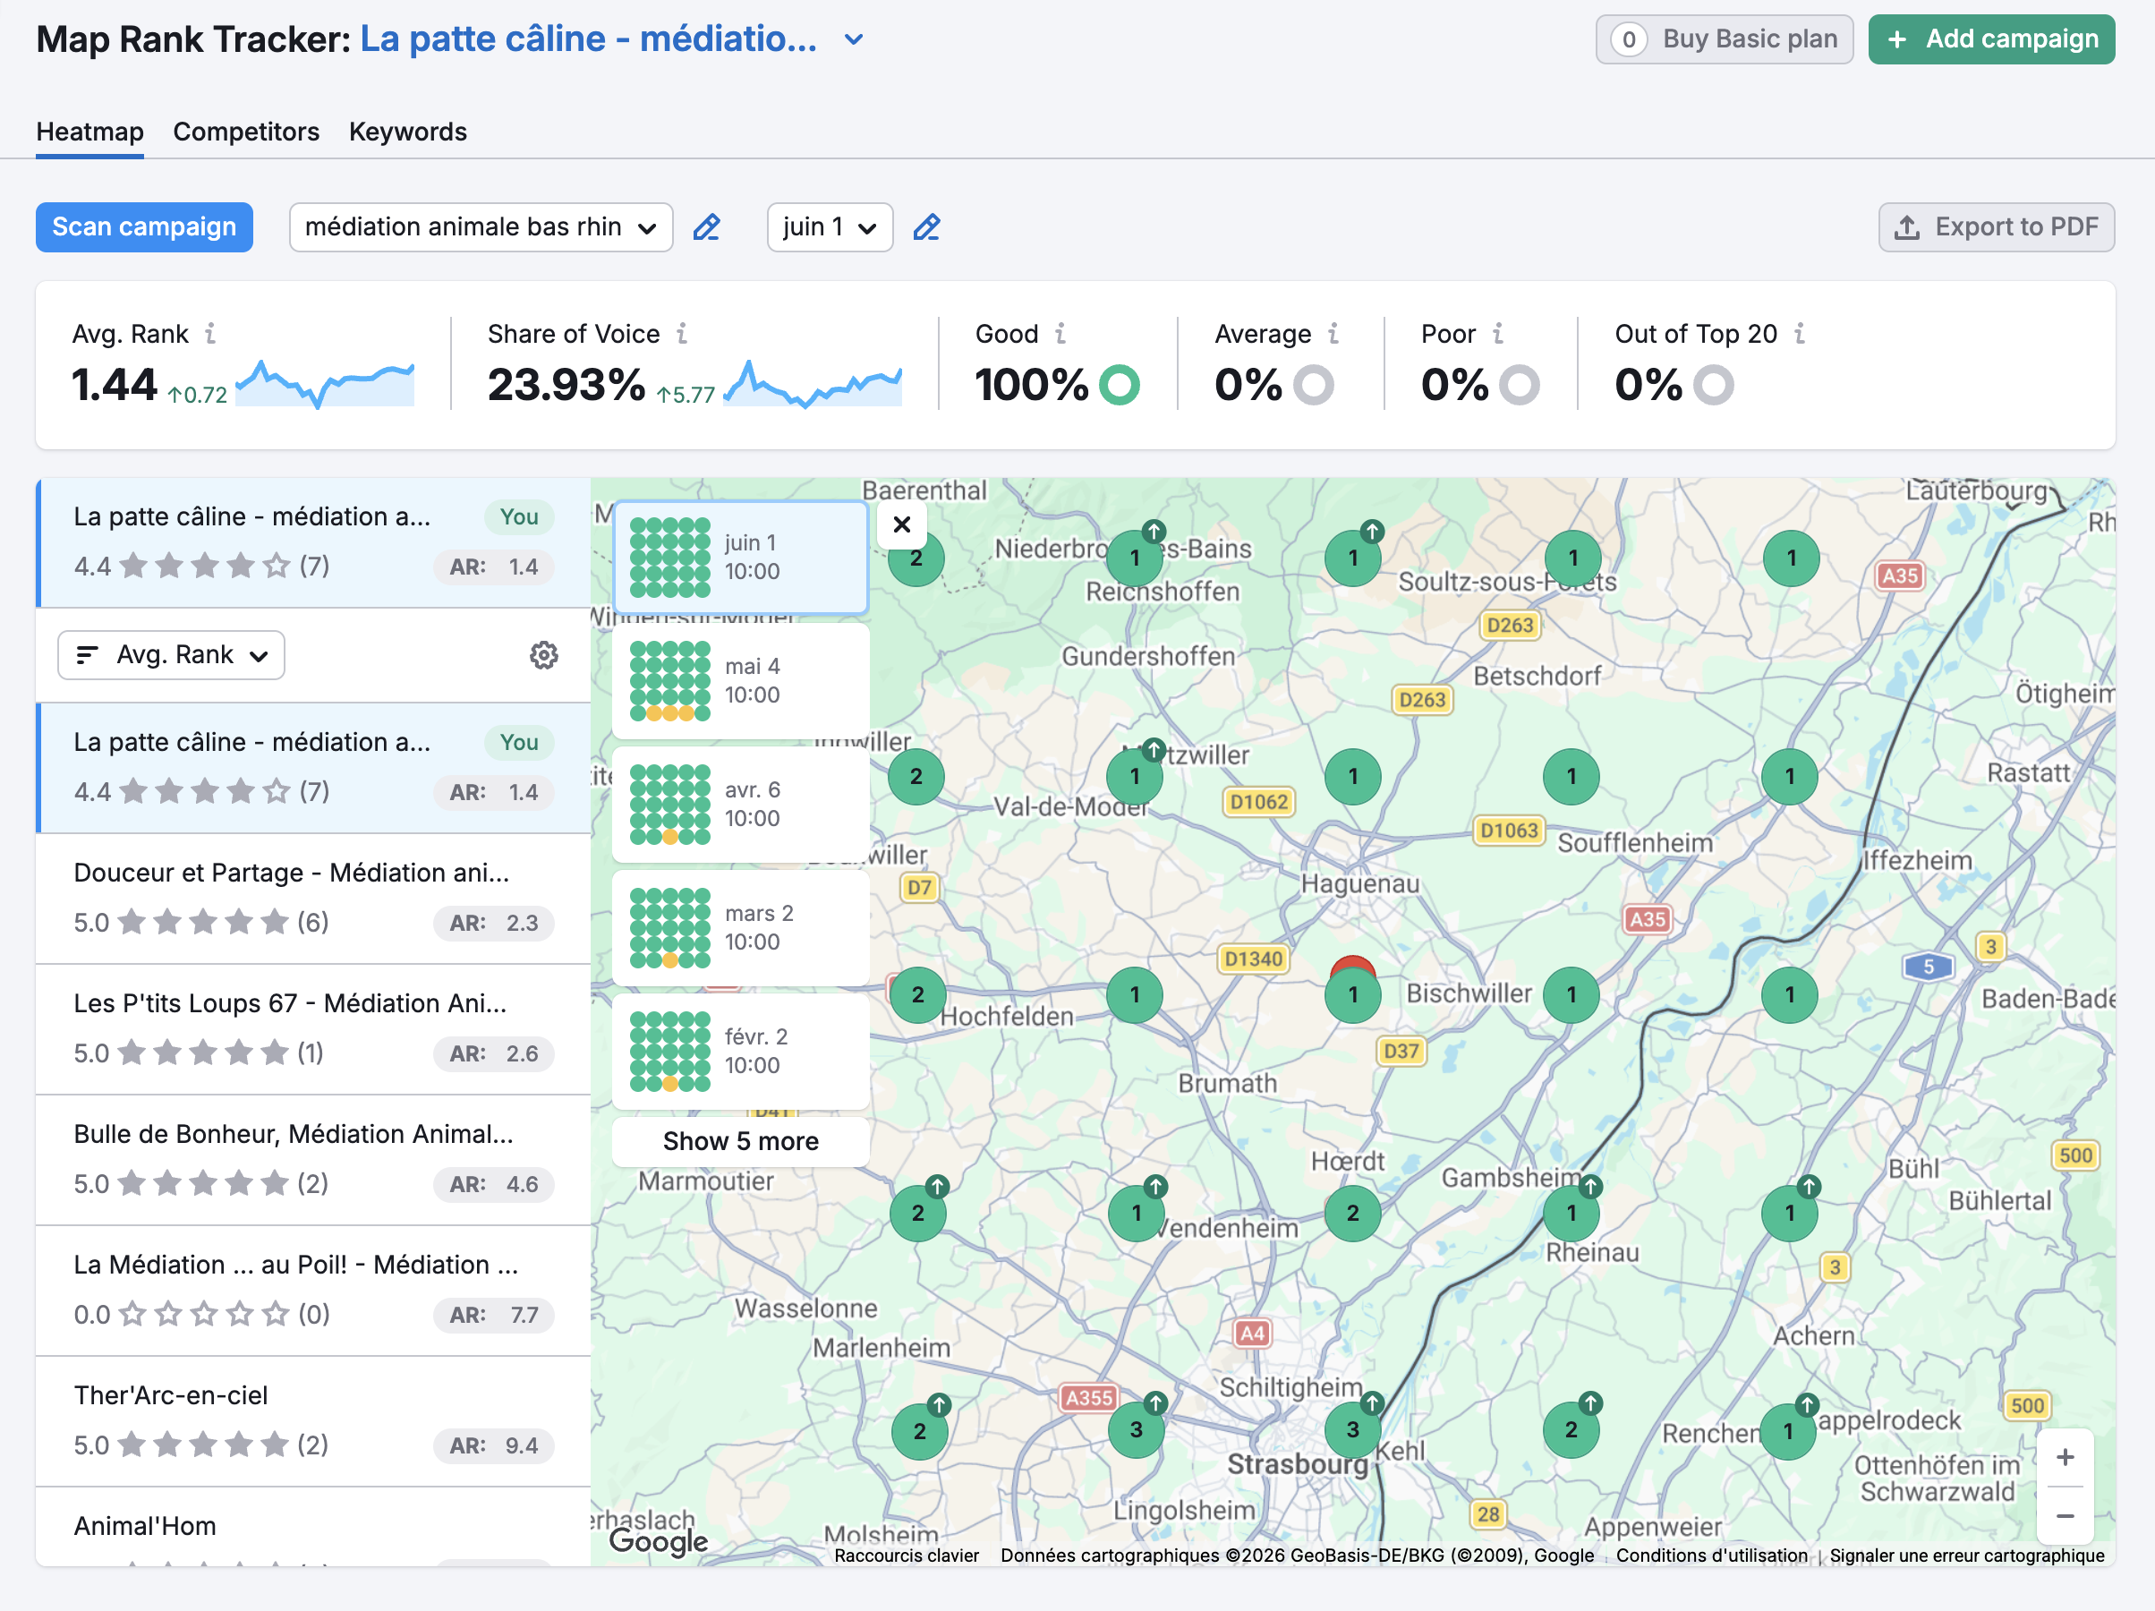Open the juin 1 date dropdown

tap(829, 227)
